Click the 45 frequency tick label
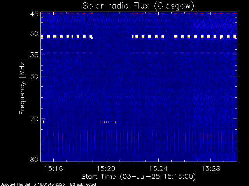Screen dimensions: 249x186 point(34,14)
